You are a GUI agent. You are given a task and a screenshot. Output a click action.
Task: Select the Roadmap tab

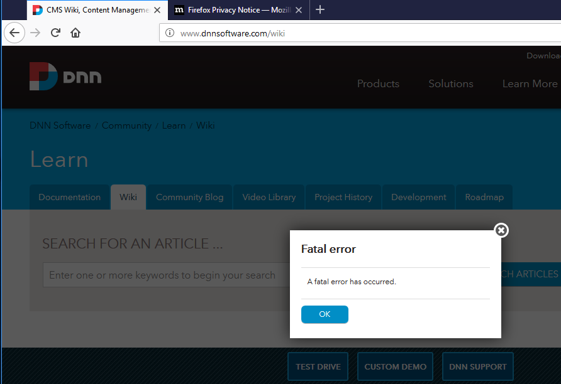(484, 197)
